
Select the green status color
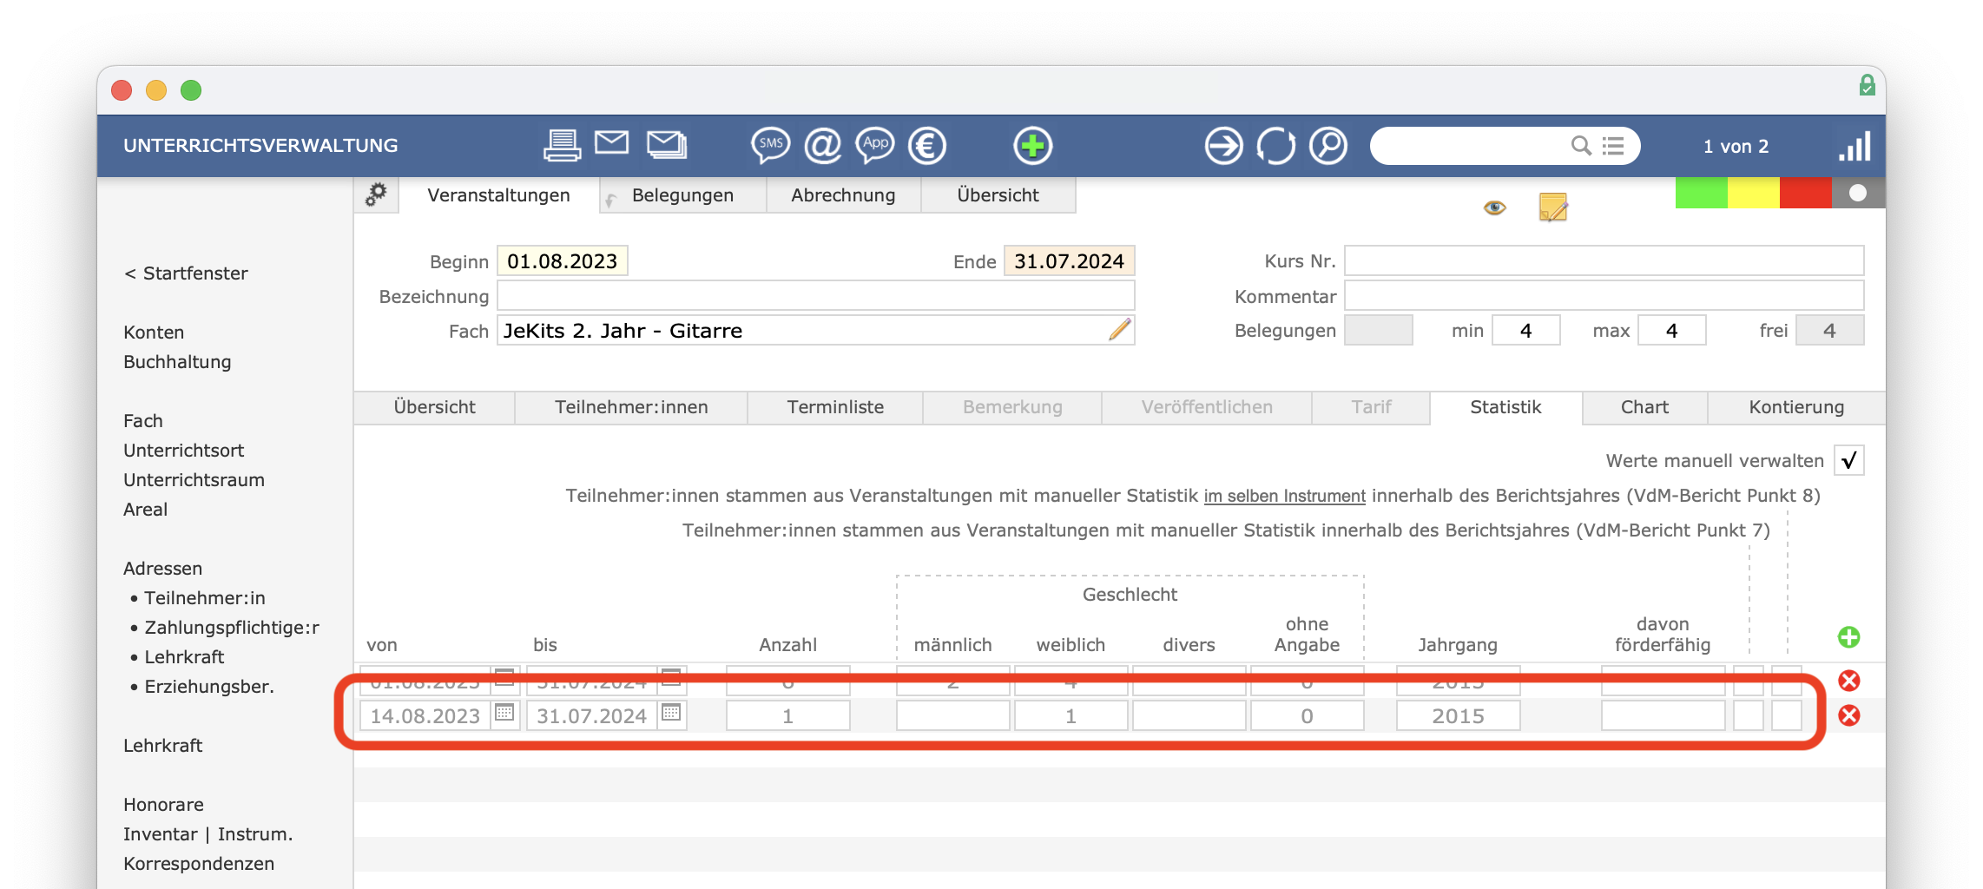coord(1701,192)
